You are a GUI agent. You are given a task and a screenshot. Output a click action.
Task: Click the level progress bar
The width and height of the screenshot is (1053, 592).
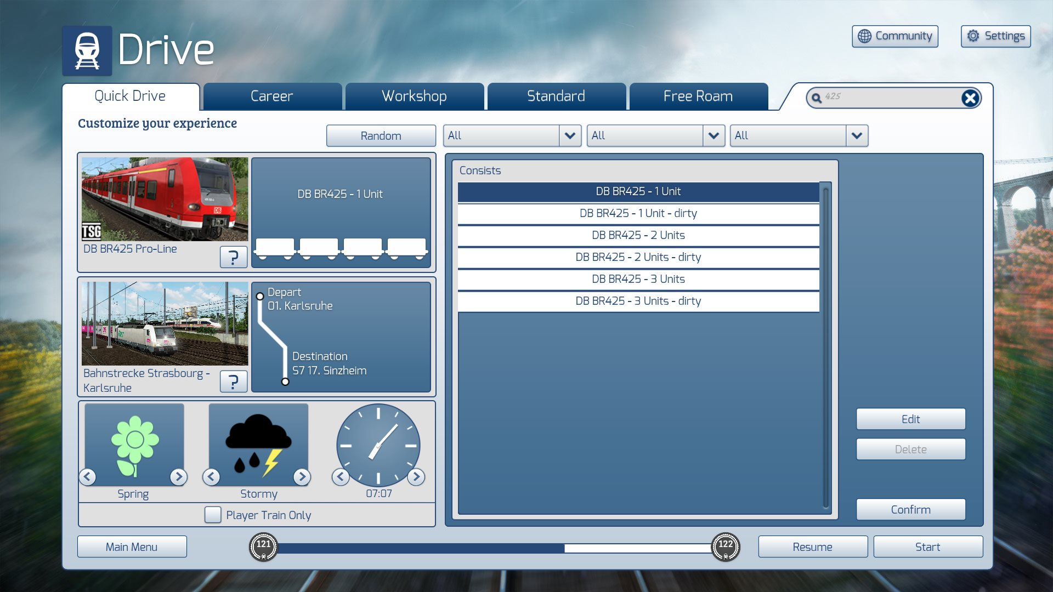coord(494,548)
